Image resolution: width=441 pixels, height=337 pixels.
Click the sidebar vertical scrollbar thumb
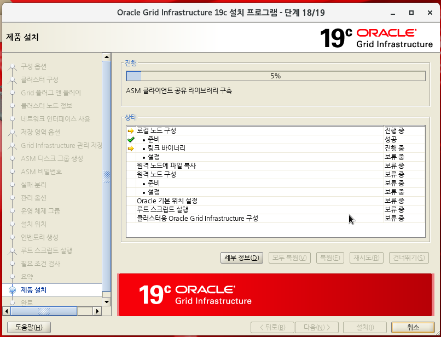[x=106, y=176]
